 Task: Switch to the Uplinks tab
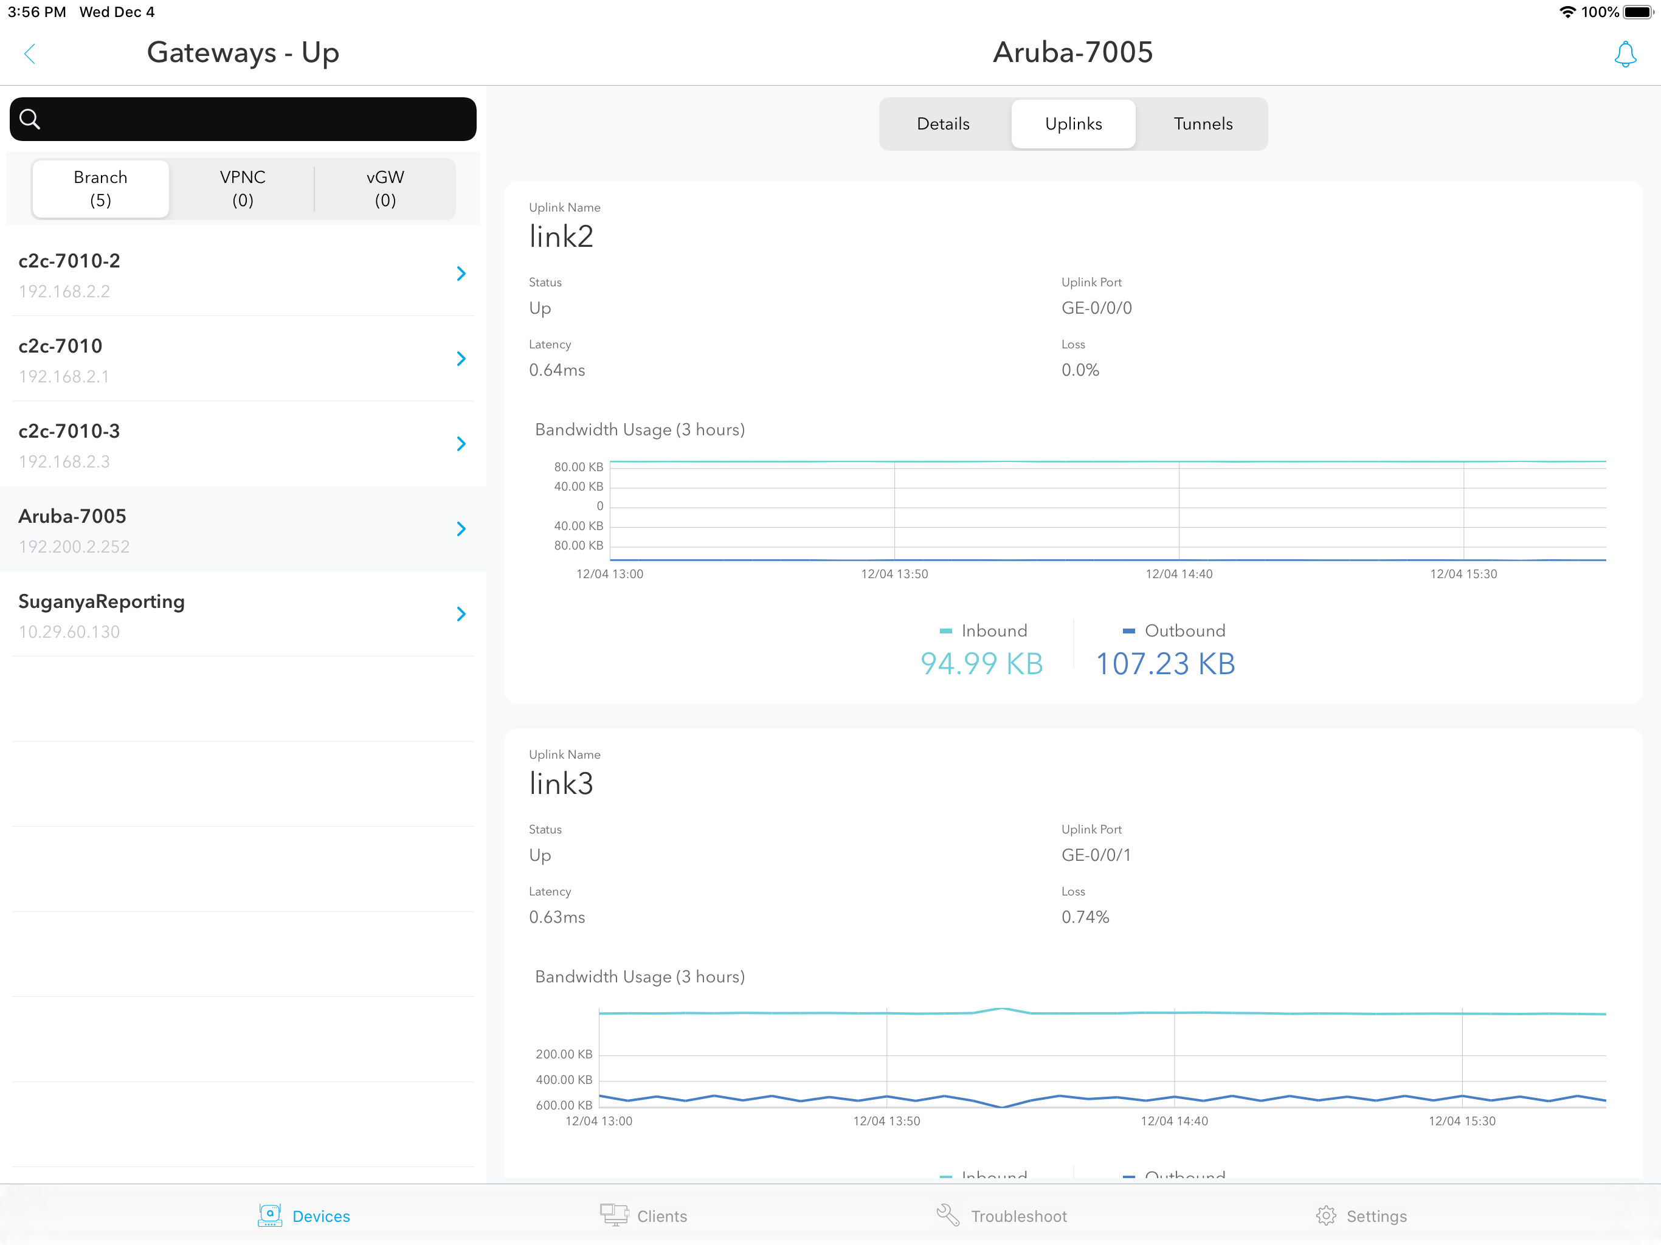click(x=1073, y=124)
